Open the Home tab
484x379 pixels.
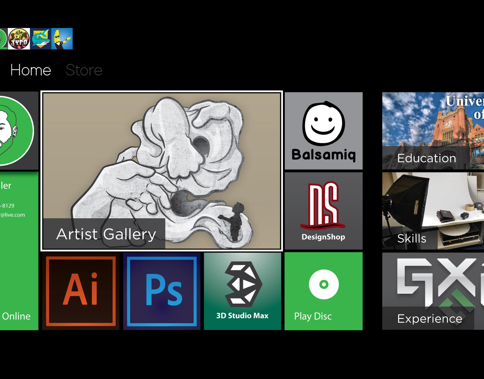[x=31, y=70]
